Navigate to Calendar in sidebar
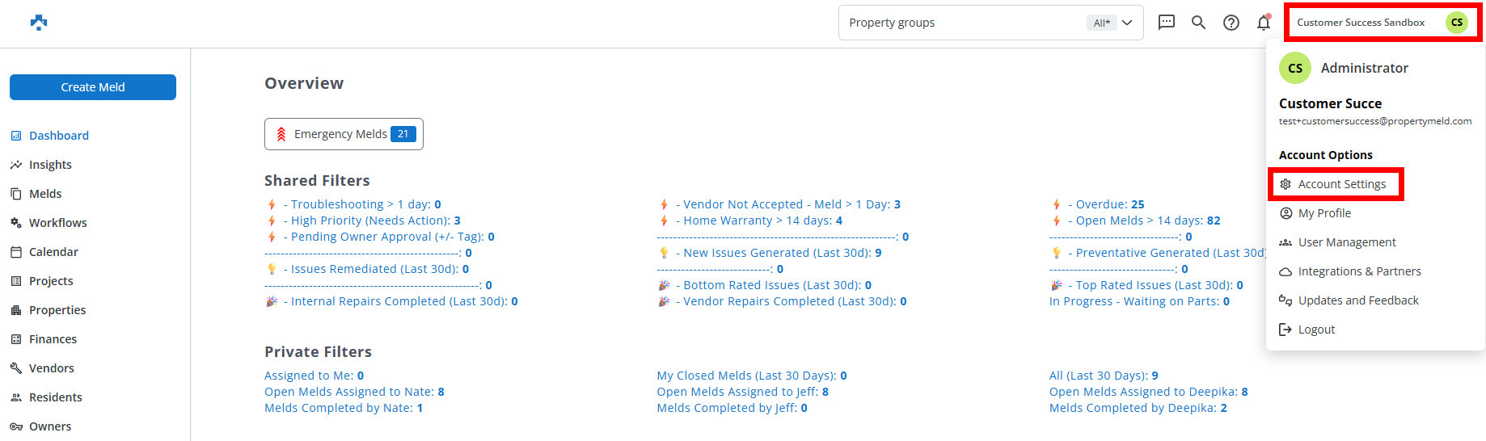The image size is (1486, 441). click(x=53, y=252)
